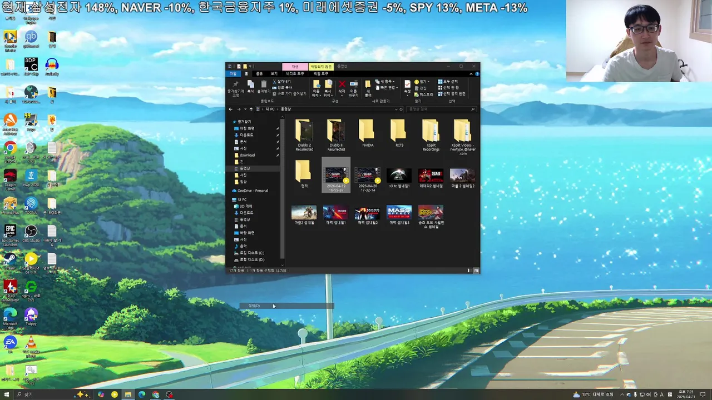Select the 매맥 썸네일3 image

pyautogui.click(x=399, y=215)
